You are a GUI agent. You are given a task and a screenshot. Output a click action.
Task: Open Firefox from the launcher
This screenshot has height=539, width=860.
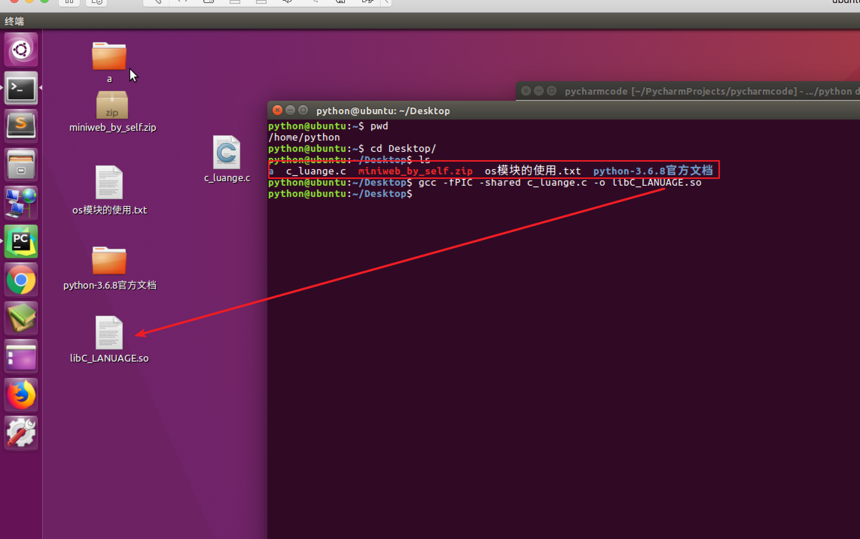coord(21,394)
